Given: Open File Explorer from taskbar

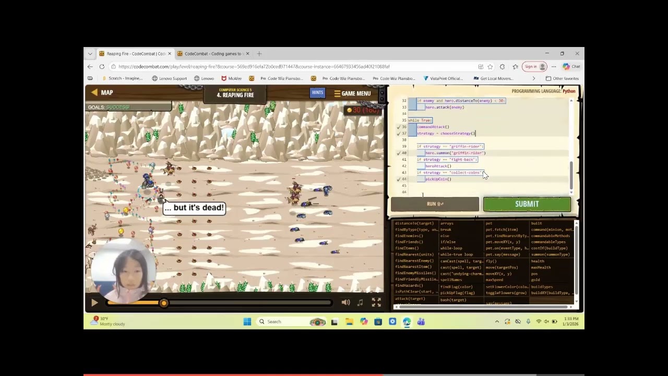Looking at the screenshot, I should coord(349,322).
